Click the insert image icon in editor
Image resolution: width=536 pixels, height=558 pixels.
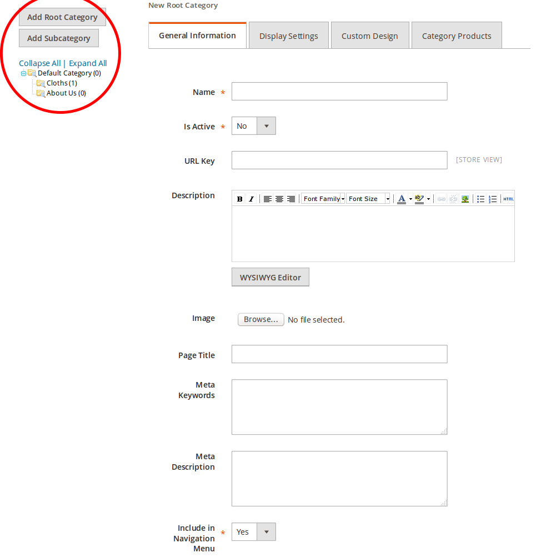(465, 199)
